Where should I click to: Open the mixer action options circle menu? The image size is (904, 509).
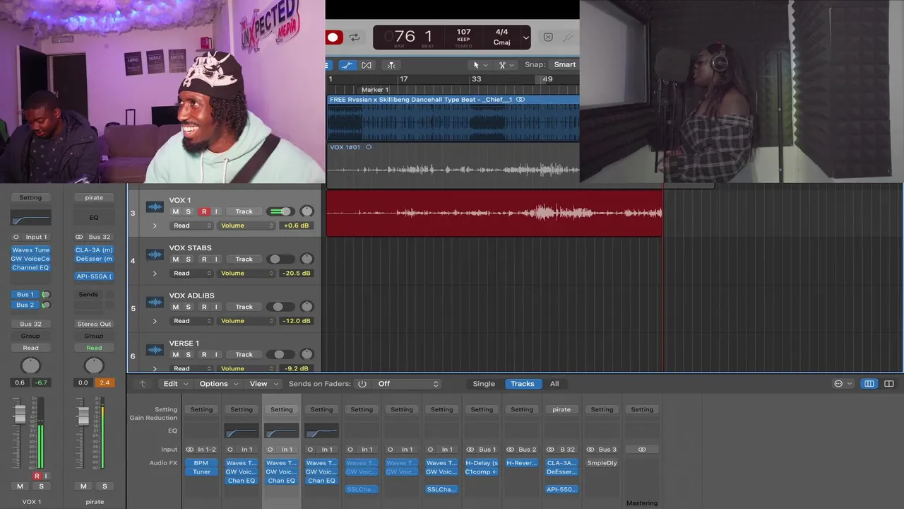[843, 384]
